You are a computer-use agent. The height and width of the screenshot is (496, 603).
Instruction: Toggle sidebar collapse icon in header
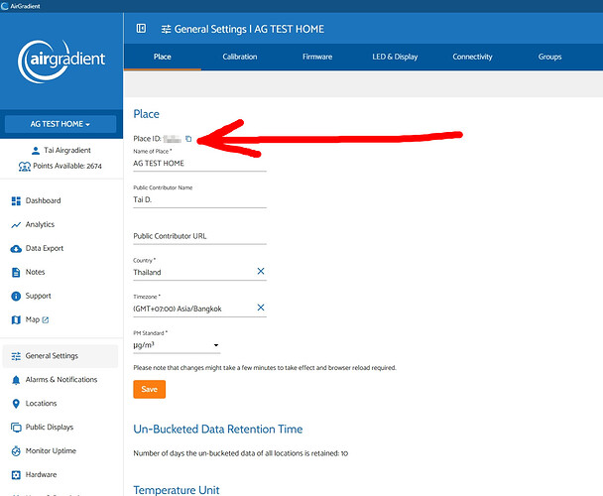click(x=141, y=29)
